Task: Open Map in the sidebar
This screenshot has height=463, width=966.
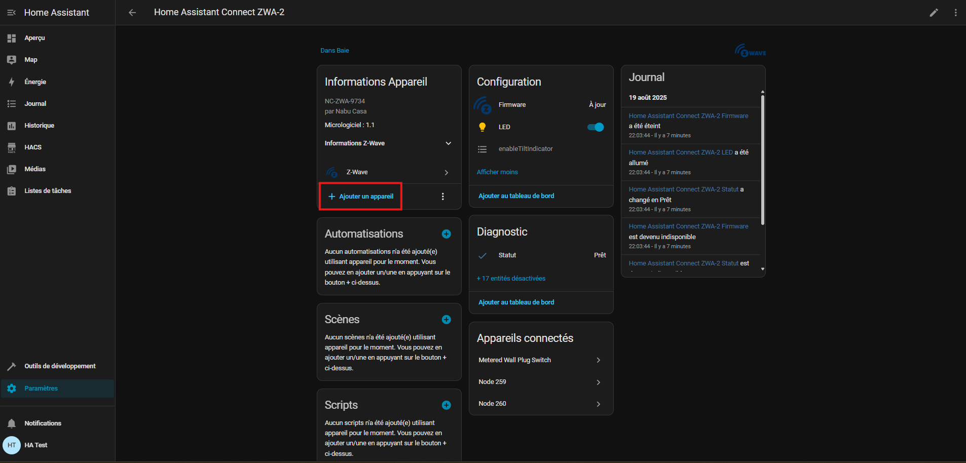Action: [57, 60]
